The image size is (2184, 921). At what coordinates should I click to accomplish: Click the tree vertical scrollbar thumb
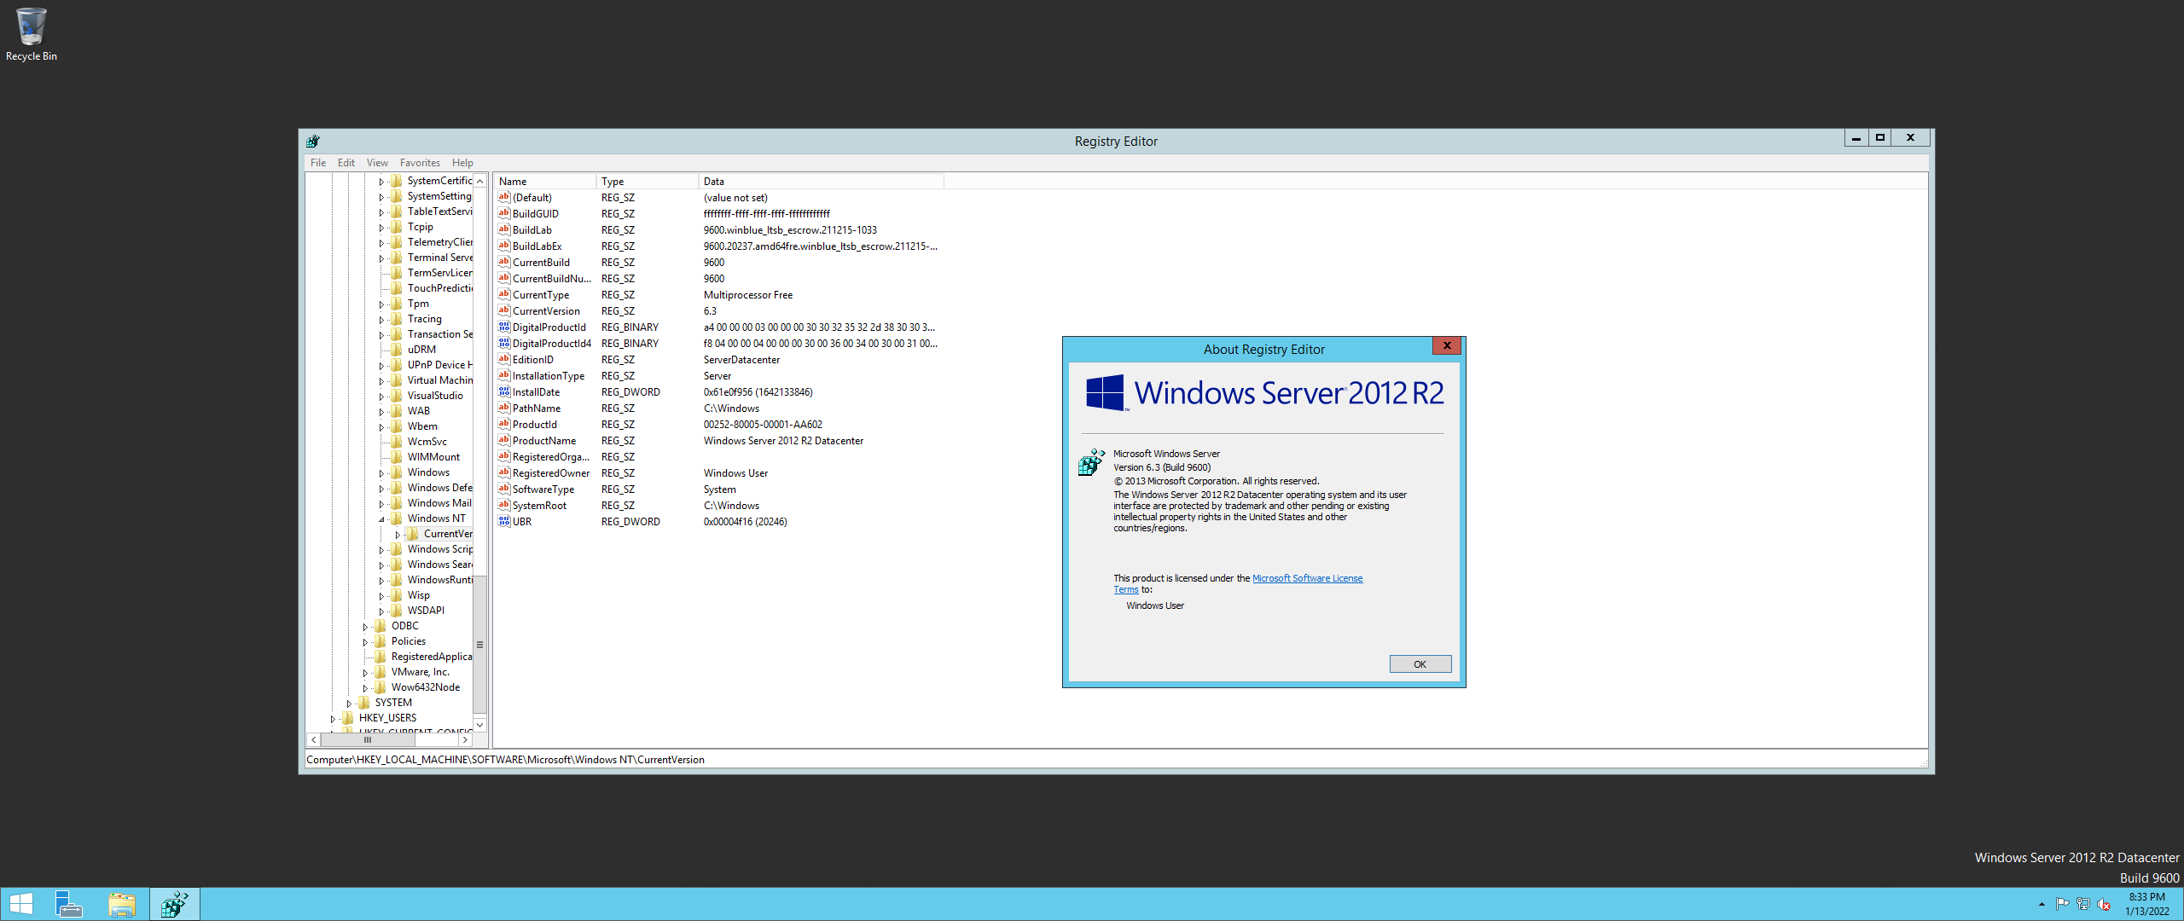tap(479, 645)
